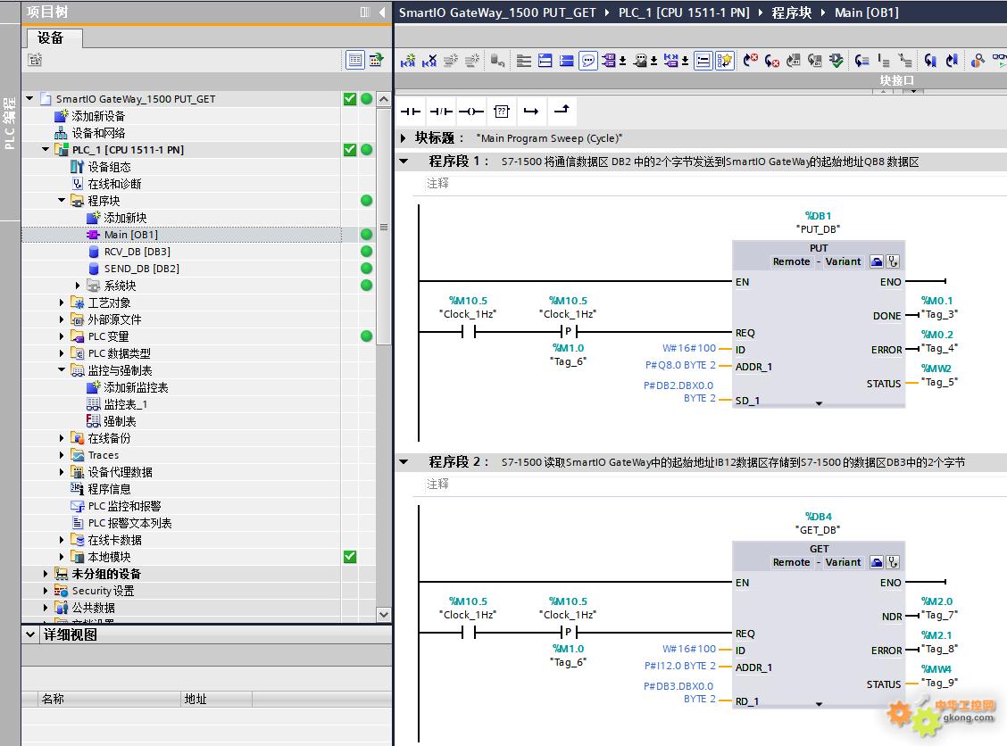Image resolution: width=1007 pixels, height=746 pixels.
Task: Click SmartIO GateWay_1500 PUT_GET in breadcrumb
Action: coord(497,12)
